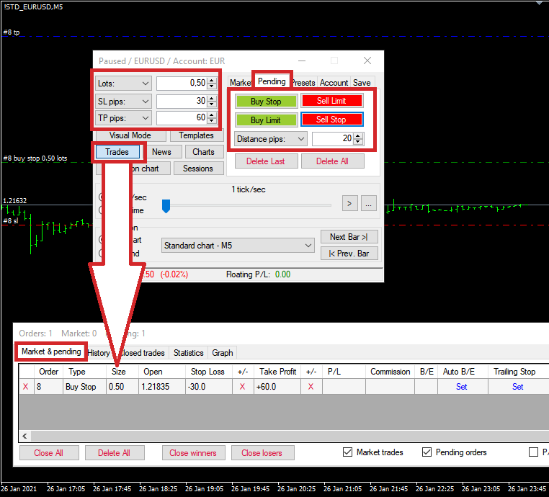The height and width of the screenshot is (497, 549).
Task: Open the Graph tab
Action: pyautogui.click(x=223, y=353)
